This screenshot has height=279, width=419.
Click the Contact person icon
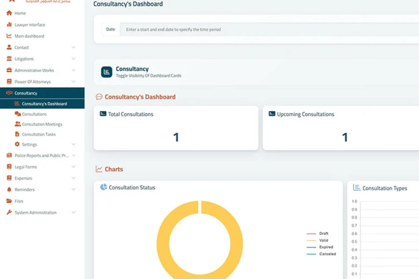[x=9, y=47]
